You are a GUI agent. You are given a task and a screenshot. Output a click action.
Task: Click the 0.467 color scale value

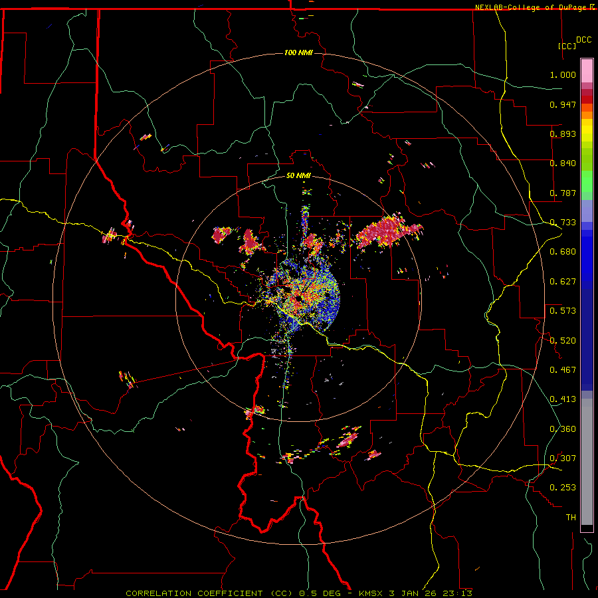(x=563, y=370)
